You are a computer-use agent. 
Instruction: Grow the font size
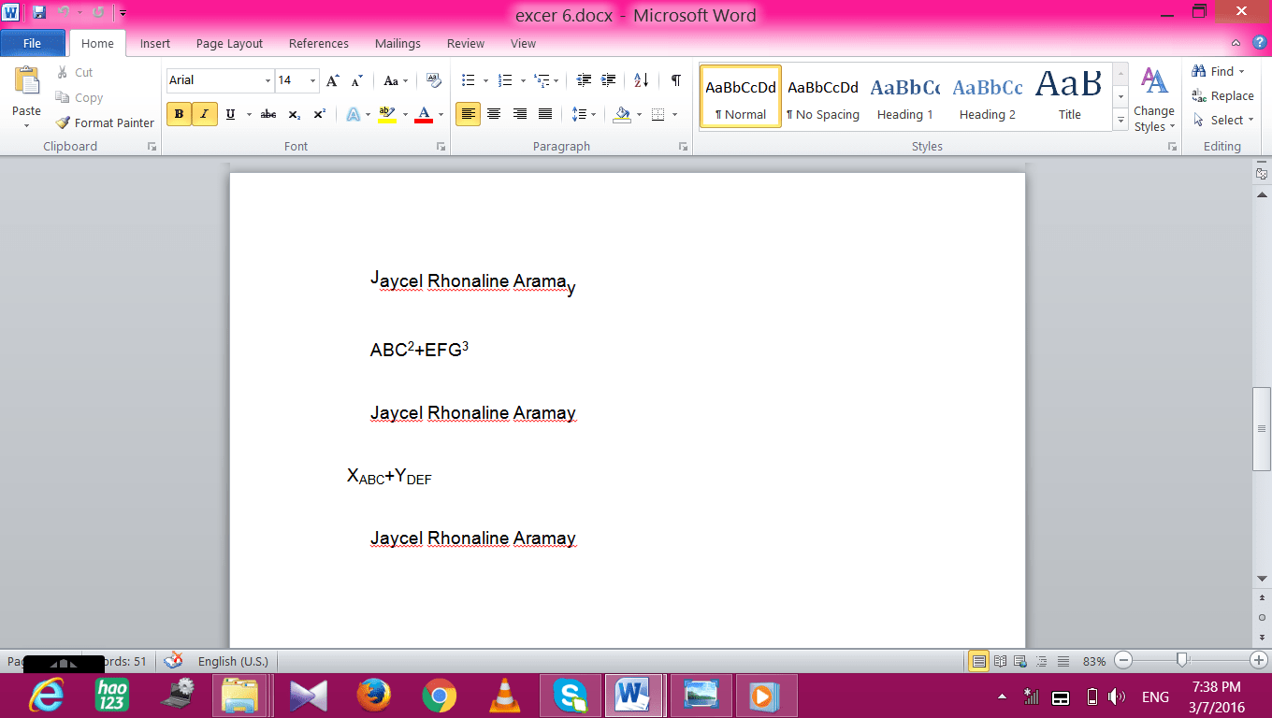pos(333,80)
